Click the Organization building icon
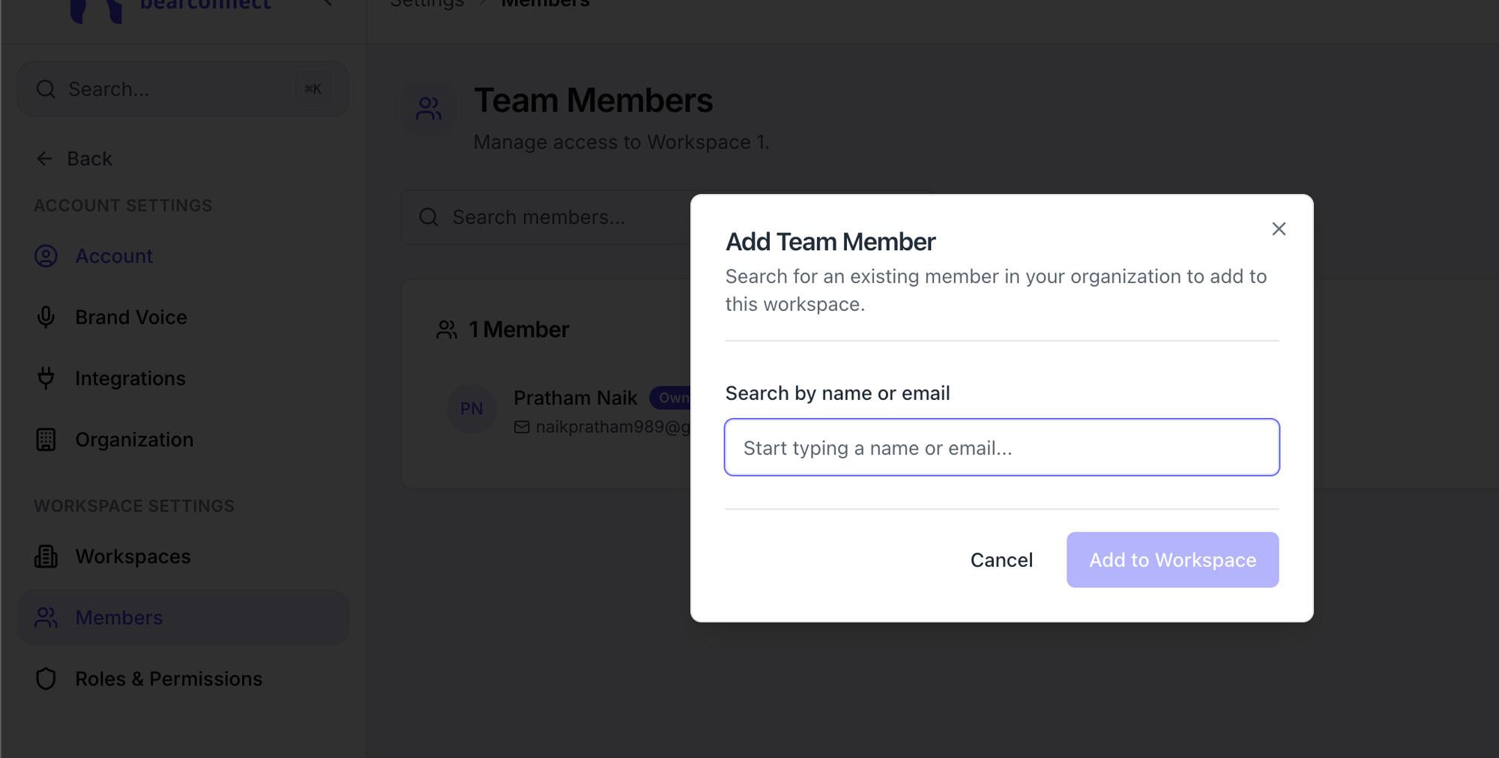This screenshot has width=1499, height=758. pyautogui.click(x=46, y=440)
